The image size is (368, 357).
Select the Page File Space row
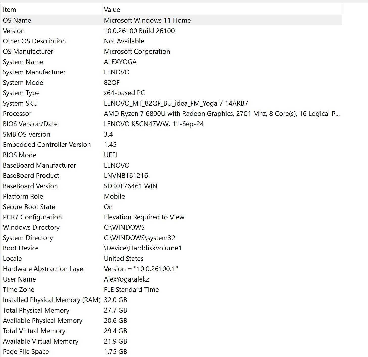pyautogui.click(x=26, y=351)
